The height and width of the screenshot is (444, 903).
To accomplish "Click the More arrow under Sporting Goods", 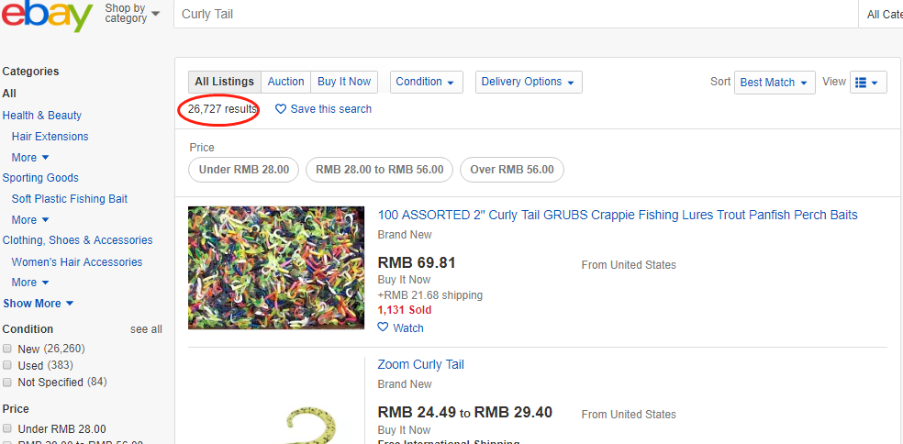I will (x=46, y=220).
